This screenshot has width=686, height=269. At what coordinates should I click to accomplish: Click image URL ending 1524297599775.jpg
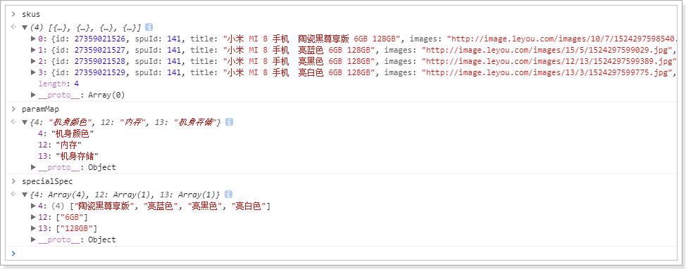(x=547, y=72)
